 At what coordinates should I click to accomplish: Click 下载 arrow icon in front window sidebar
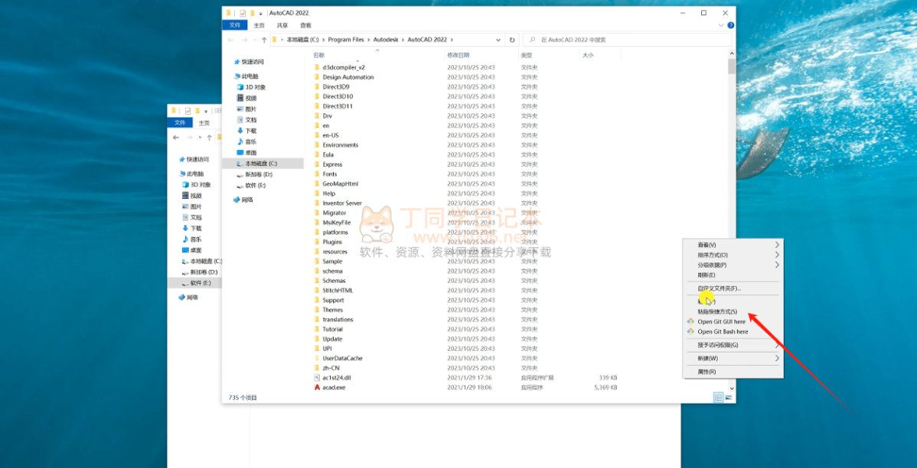pyautogui.click(x=240, y=131)
